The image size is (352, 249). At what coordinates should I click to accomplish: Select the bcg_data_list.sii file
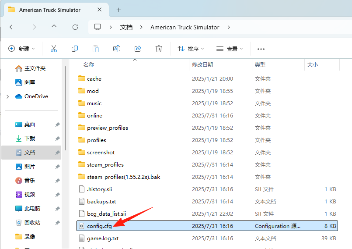207,213
